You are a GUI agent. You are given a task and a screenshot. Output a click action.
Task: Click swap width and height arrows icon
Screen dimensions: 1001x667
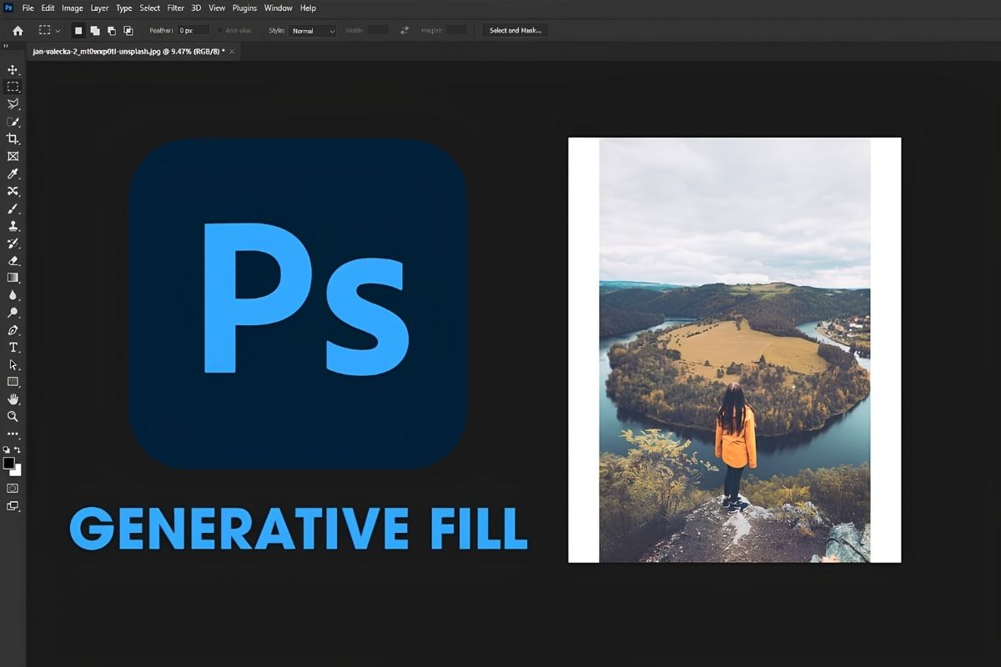point(405,30)
